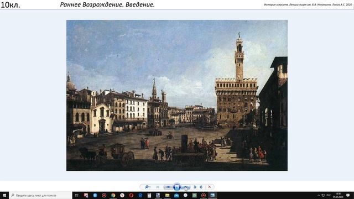The width and height of the screenshot is (354, 199).
Task: Launch Microsoft Edge from the taskbar
Action: tap(140, 195)
